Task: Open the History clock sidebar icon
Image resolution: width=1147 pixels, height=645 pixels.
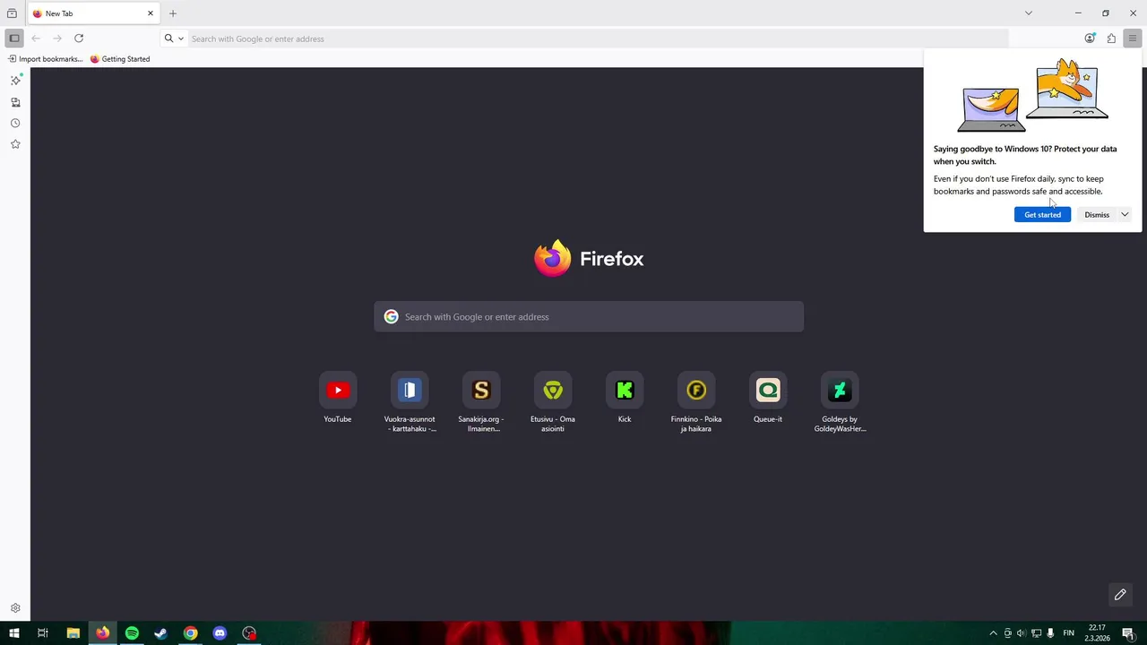Action: point(15,124)
